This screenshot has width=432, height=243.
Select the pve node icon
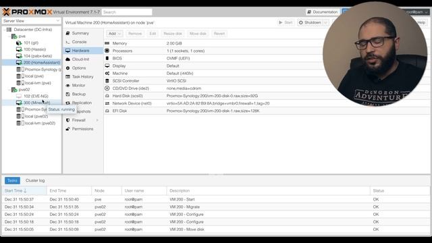(x=14, y=36)
